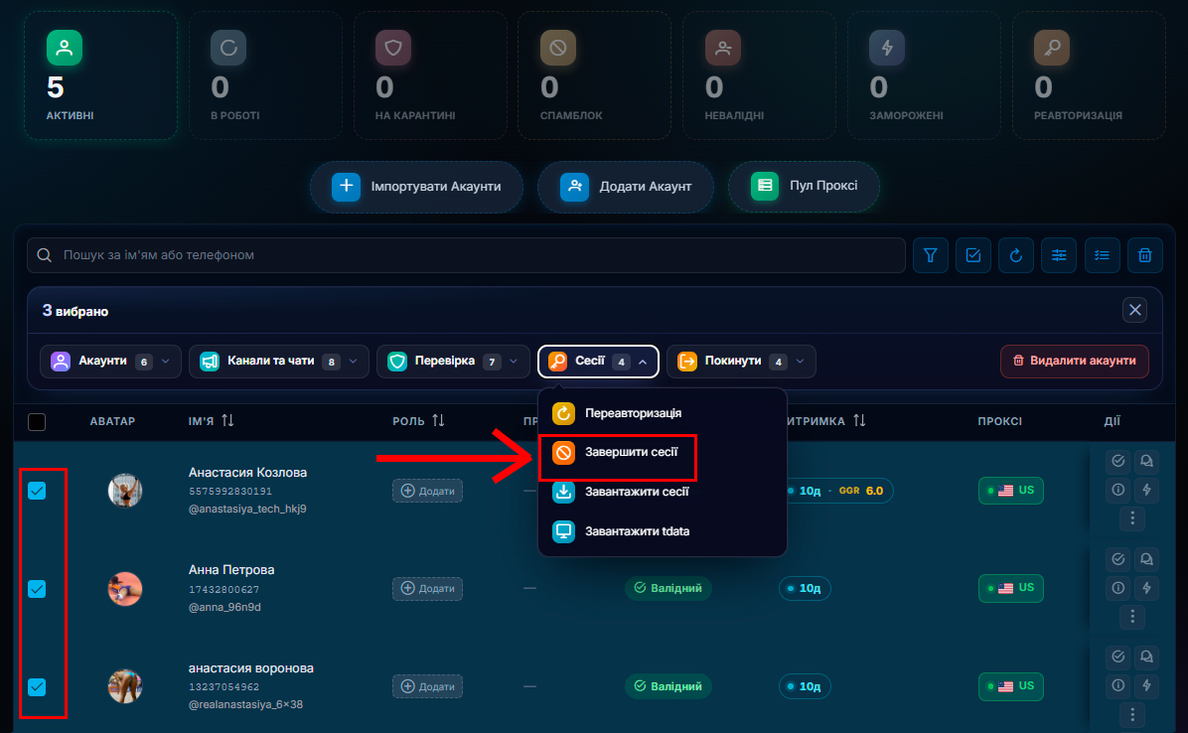Open avatar of Анастасия Козлова
This screenshot has width=1188, height=733.
125,491
